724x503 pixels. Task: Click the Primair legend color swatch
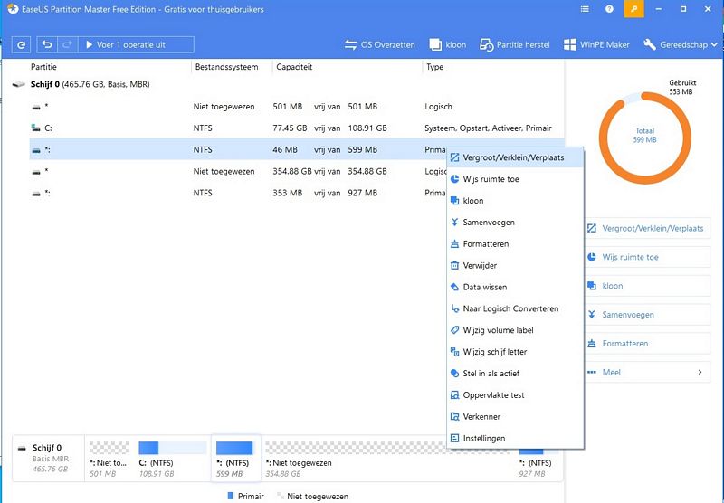(230, 496)
